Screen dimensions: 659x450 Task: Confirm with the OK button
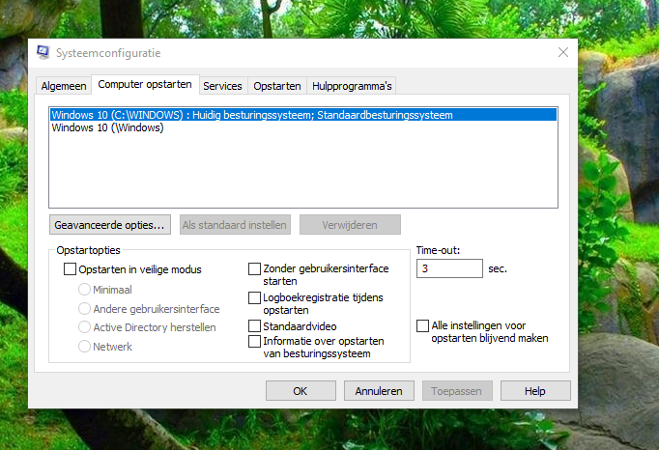coord(301,391)
